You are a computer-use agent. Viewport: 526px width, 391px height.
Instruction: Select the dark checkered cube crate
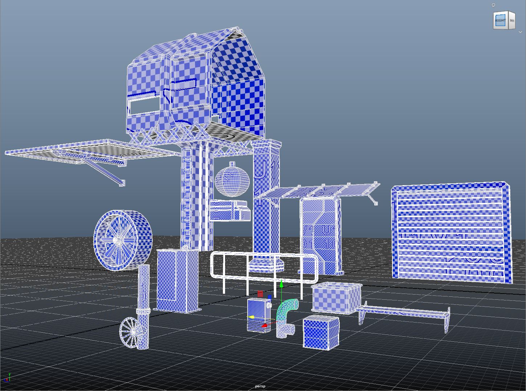[x=321, y=332]
